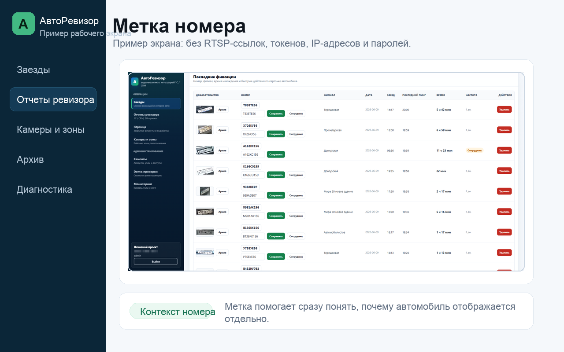Mark T838TE56 as Сотрудник
Screen dimensions: 564x352
coord(296,114)
